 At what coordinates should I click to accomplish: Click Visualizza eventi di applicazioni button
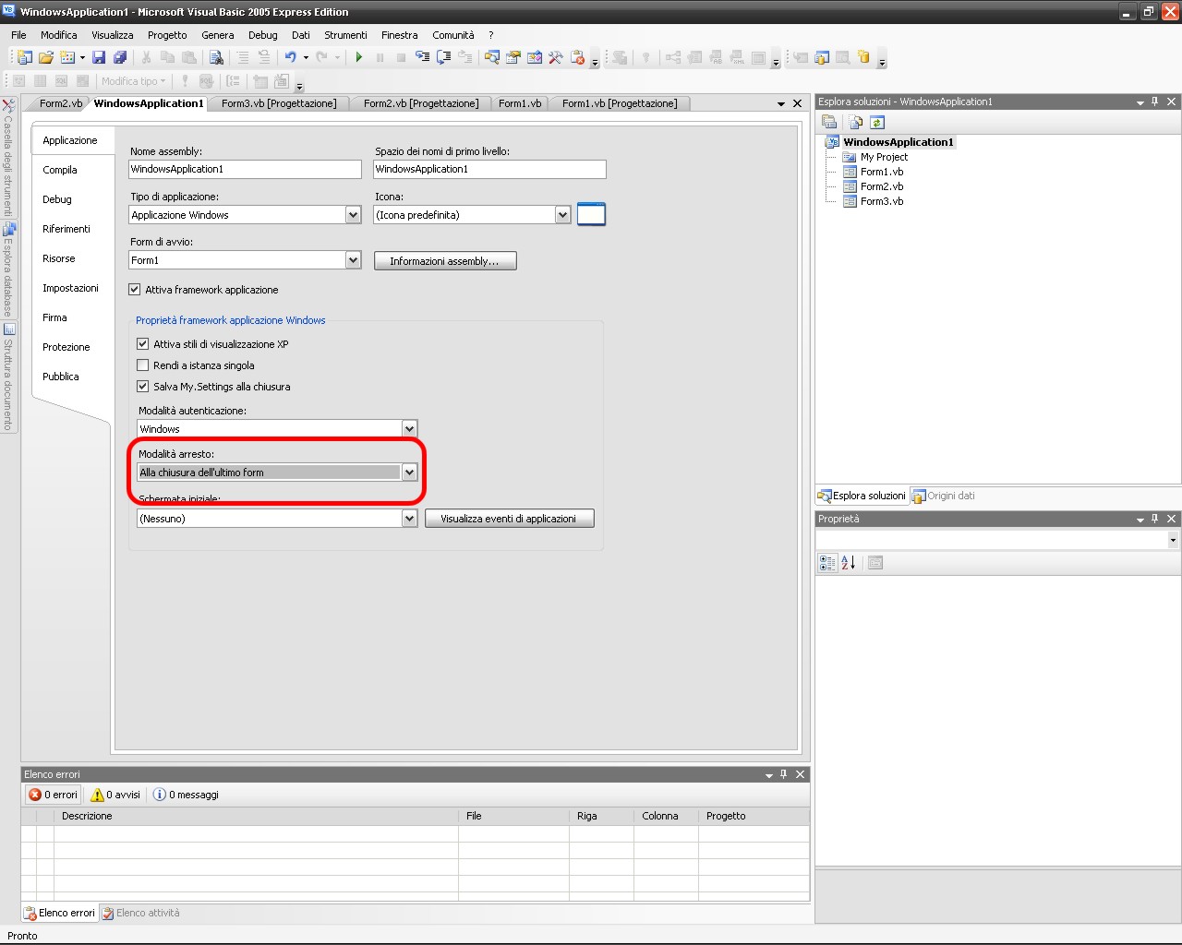(509, 519)
